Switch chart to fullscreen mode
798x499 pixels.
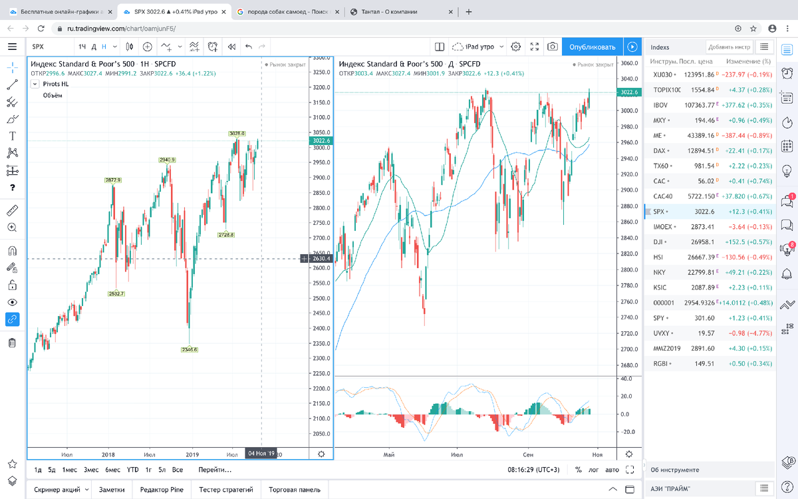(534, 47)
